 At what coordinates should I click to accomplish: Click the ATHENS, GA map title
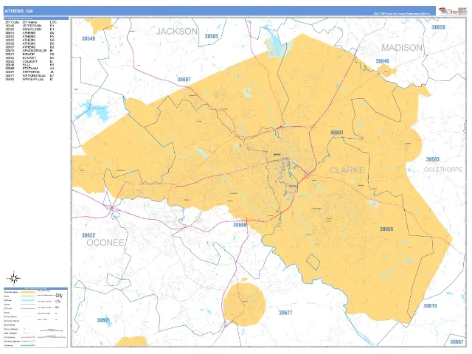coord(18,11)
